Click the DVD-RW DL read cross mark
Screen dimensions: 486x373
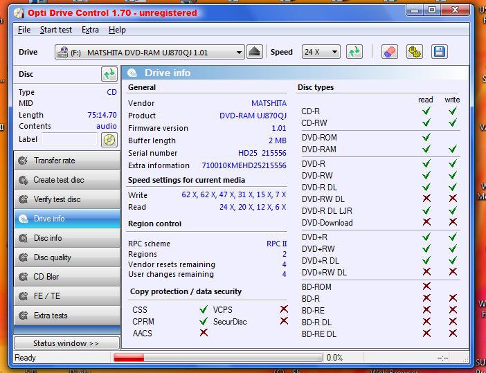click(x=426, y=199)
